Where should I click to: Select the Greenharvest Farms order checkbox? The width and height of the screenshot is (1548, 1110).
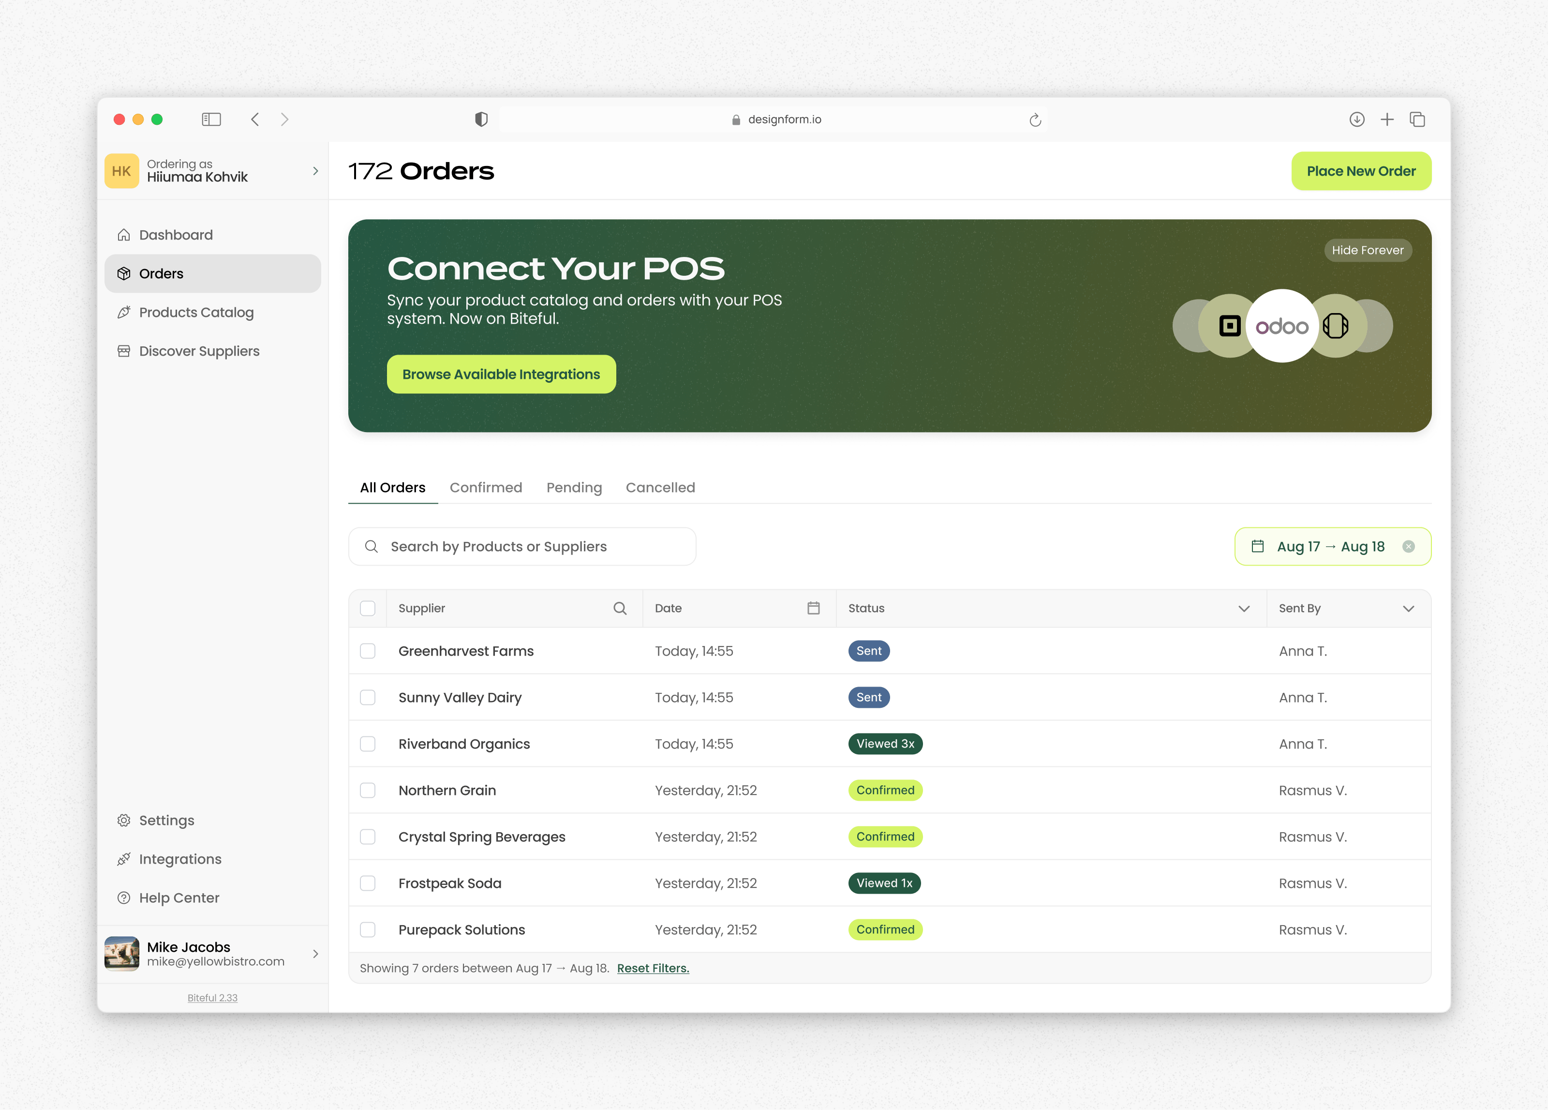(x=368, y=651)
